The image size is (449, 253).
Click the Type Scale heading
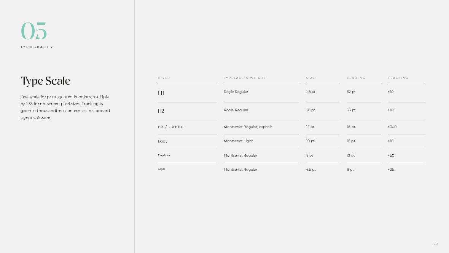pos(45,81)
